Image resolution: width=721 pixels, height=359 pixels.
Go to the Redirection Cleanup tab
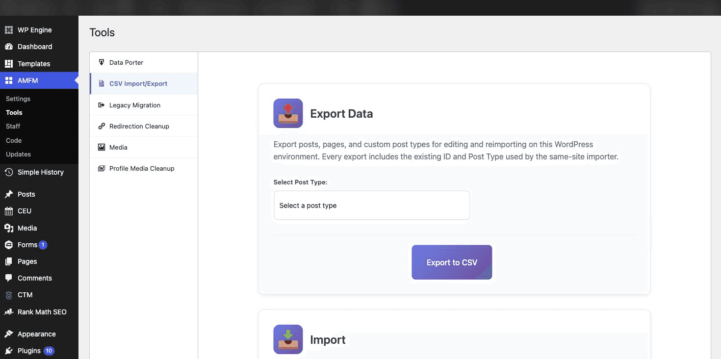(144, 126)
